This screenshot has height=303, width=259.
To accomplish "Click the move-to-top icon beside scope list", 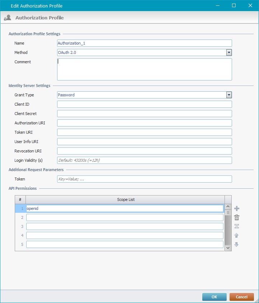I will (x=237, y=226).
